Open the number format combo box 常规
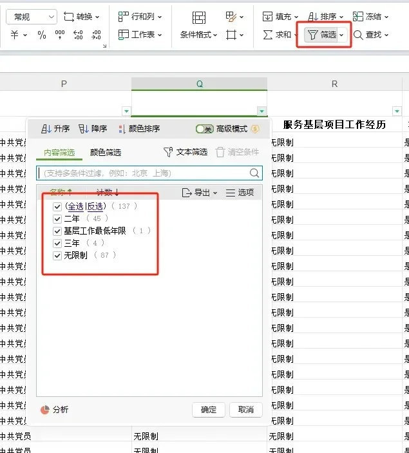Image resolution: width=409 pixels, height=453 pixels. click(x=31, y=17)
